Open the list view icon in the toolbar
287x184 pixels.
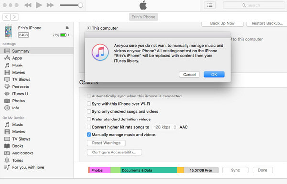coord(210,5)
